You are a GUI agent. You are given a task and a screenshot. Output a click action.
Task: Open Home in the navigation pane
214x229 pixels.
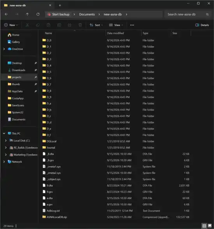pos(14,35)
